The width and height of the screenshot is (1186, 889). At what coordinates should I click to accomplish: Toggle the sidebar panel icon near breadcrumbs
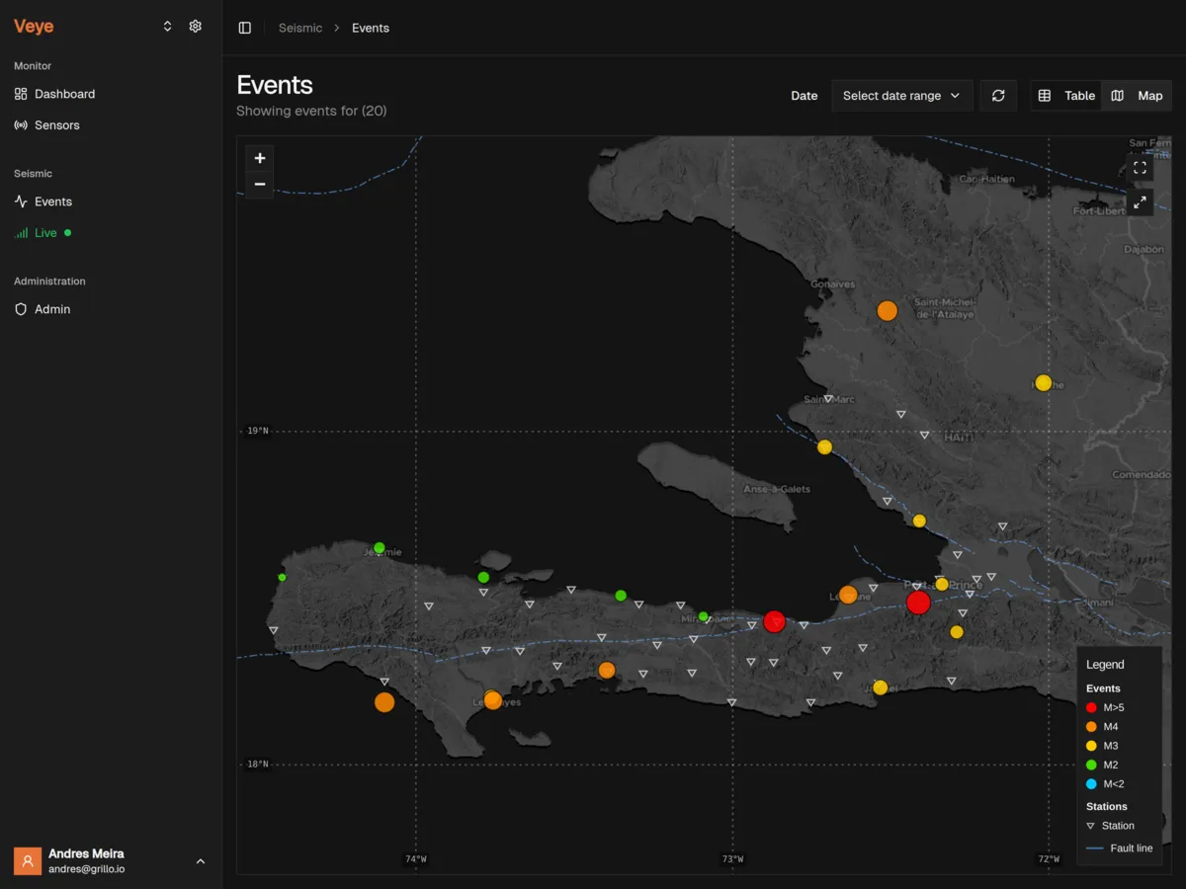point(244,27)
